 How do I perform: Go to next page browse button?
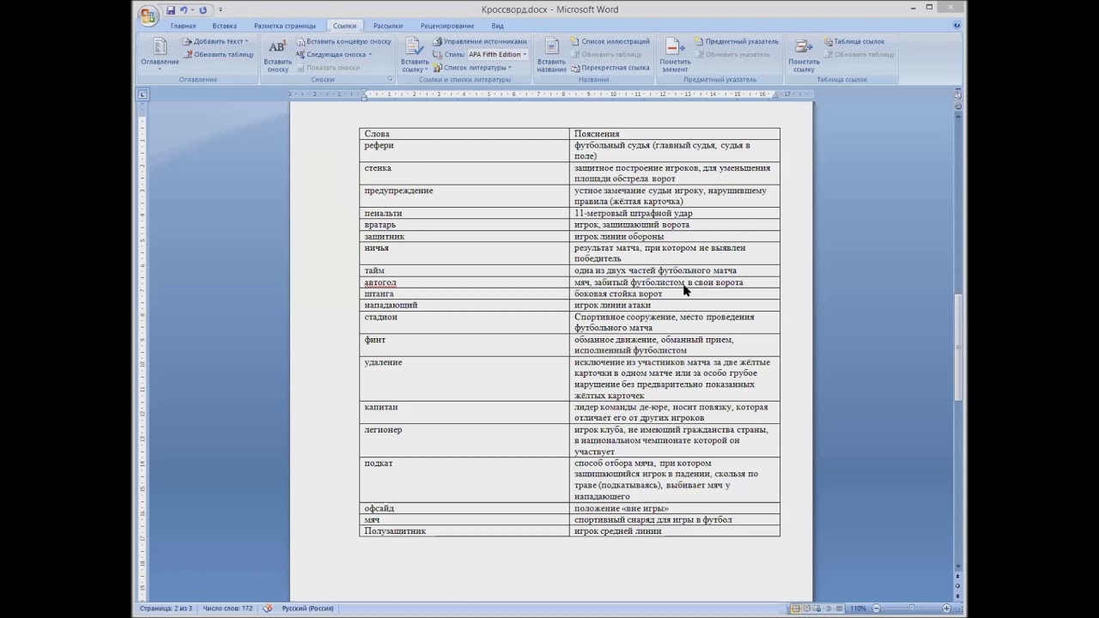958,596
